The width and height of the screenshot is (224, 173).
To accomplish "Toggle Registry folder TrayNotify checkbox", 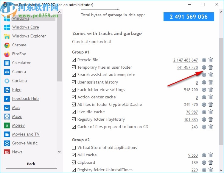I will click(x=74, y=119).
